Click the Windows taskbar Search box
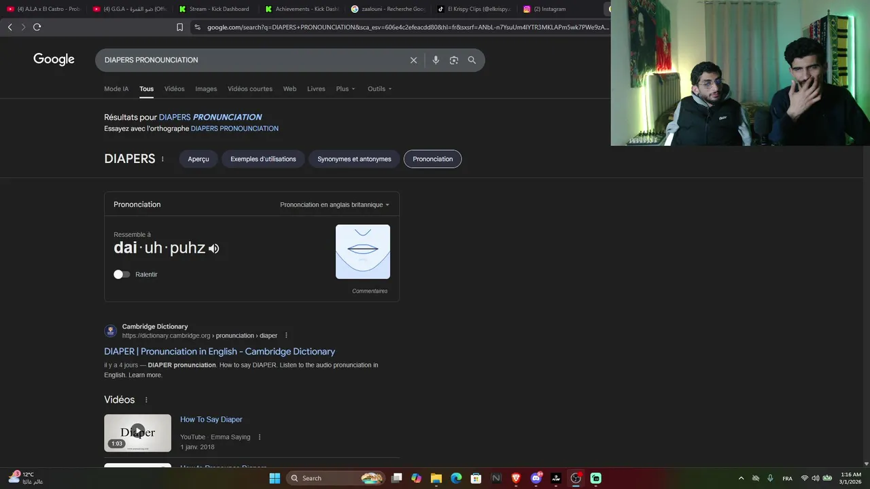Image resolution: width=870 pixels, height=489 pixels. coord(336,478)
